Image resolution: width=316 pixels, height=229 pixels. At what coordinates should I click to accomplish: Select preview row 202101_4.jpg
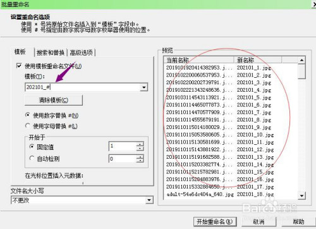[231, 90]
